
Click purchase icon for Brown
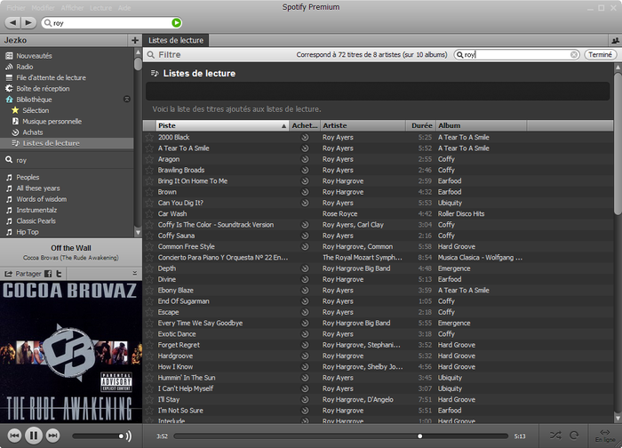click(x=305, y=192)
